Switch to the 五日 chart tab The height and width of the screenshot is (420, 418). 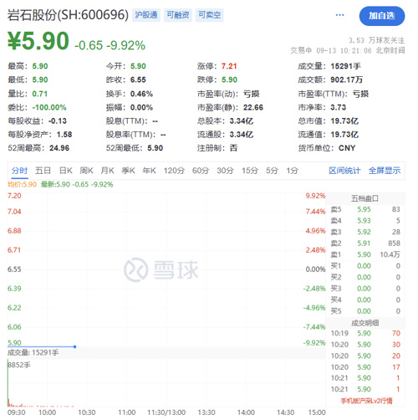coord(43,171)
